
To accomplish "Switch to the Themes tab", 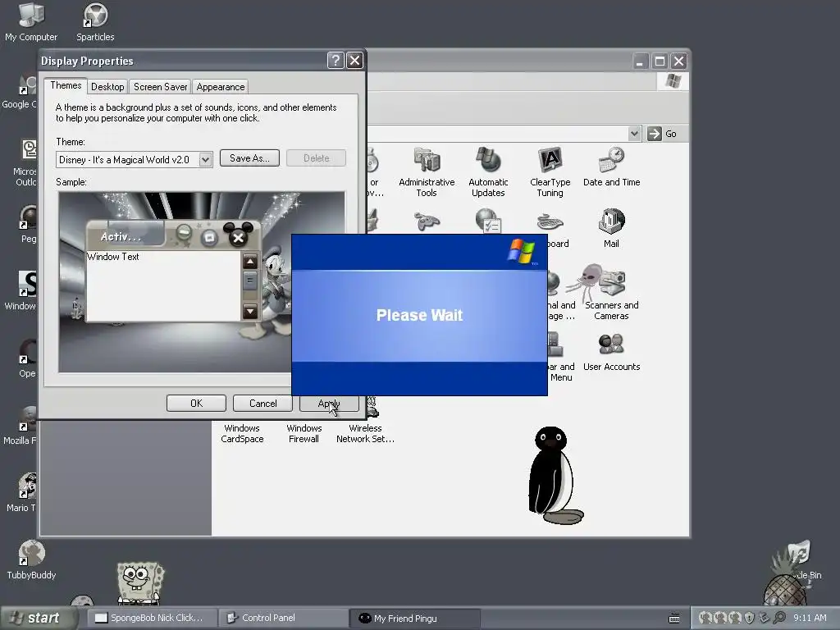I will pyautogui.click(x=66, y=85).
